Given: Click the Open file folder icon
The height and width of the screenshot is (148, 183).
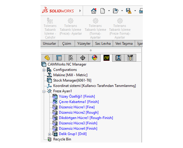Looking at the screenshot, I should click(x=115, y=11).
